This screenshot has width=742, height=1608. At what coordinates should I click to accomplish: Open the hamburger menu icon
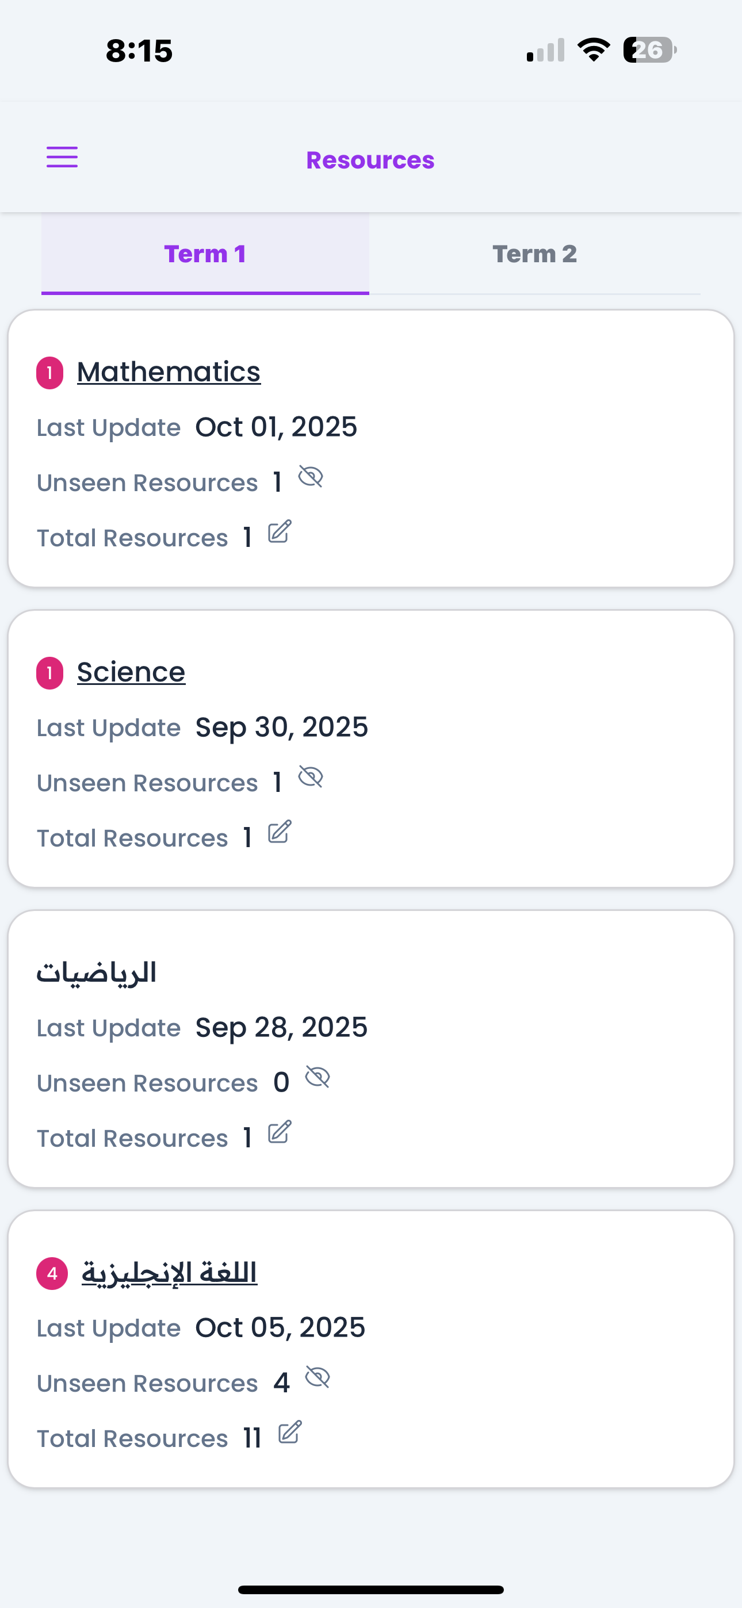pyautogui.click(x=62, y=158)
